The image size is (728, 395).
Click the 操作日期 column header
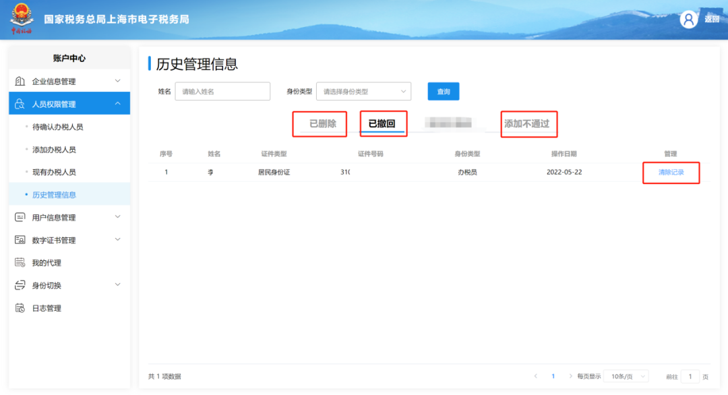coord(564,154)
